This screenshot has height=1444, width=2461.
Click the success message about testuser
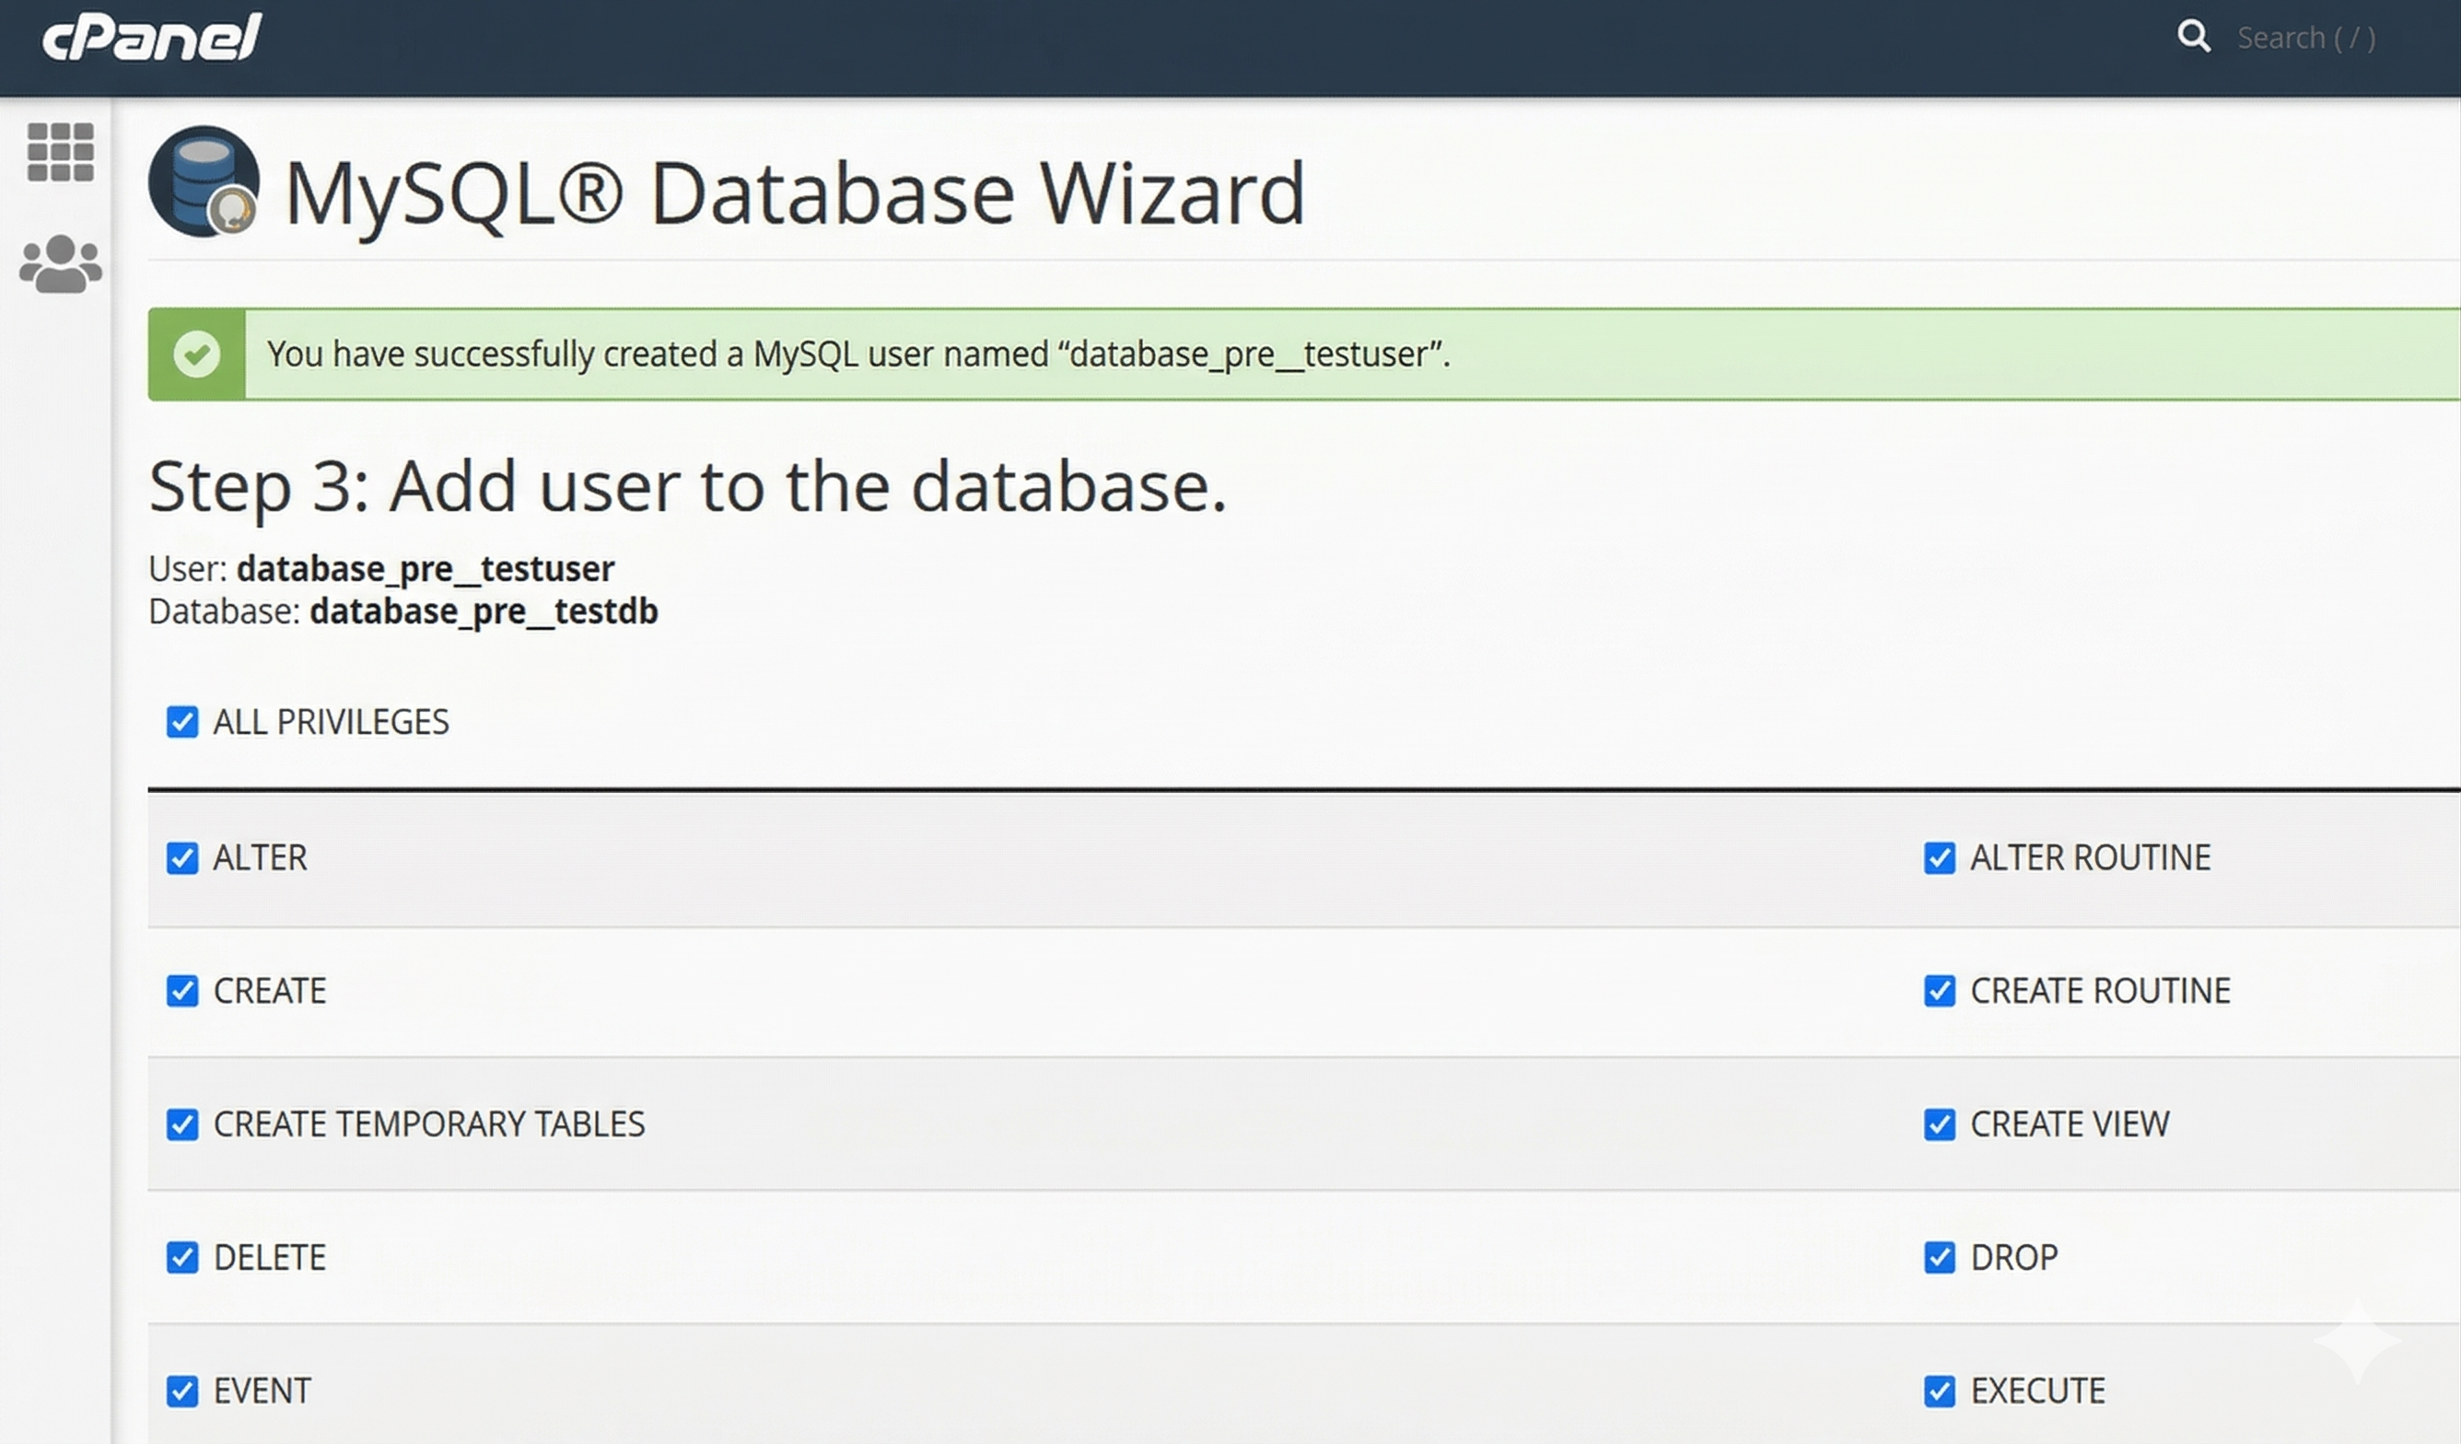point(858,354)
